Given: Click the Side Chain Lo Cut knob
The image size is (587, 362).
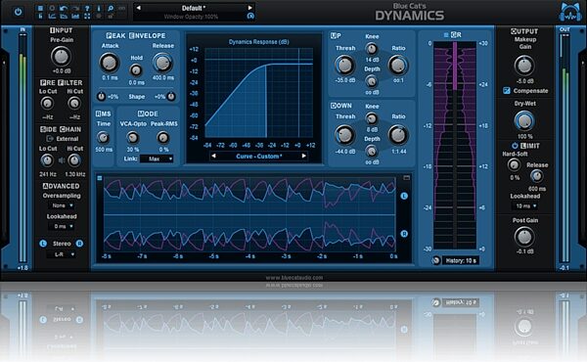Looking at the screenshot, I should [x=47, y=160].
